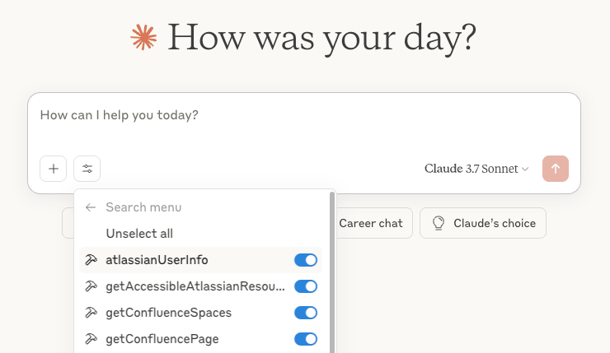610x353 pixels.
Task: Open the Claude 3.7 Sonnet model dropdown
Action: click(476, 169)
